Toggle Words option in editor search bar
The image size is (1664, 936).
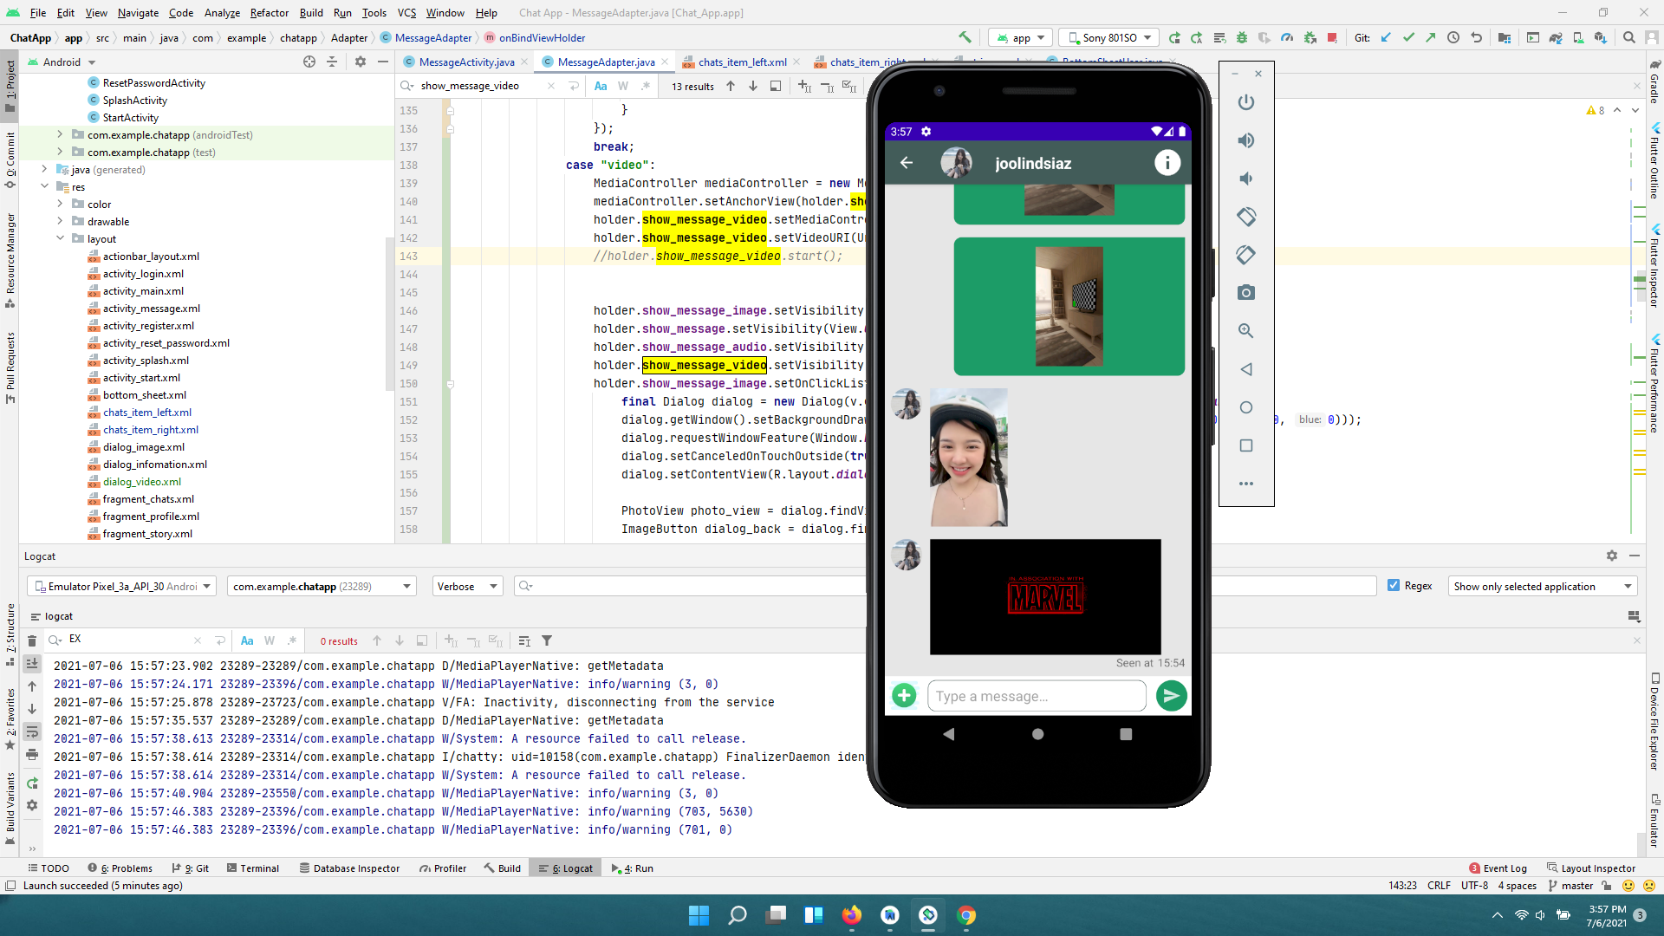click(x=623, y=86)
